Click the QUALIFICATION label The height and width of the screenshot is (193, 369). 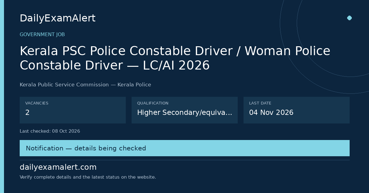tap(153, 103)
